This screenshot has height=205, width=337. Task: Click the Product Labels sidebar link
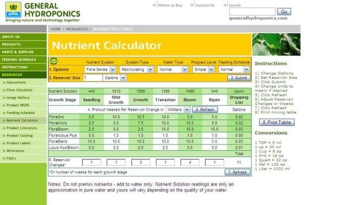18,143
